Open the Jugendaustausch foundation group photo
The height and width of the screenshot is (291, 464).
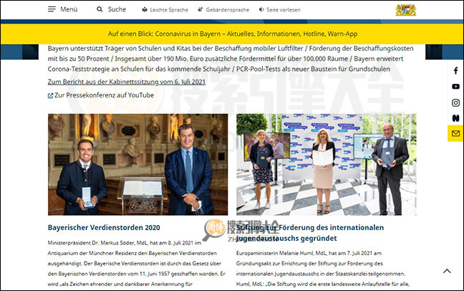point(327,164)
